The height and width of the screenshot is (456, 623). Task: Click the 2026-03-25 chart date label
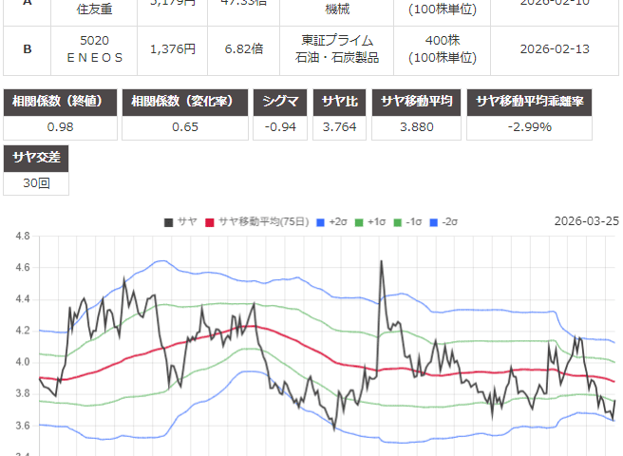pos(586,221)
